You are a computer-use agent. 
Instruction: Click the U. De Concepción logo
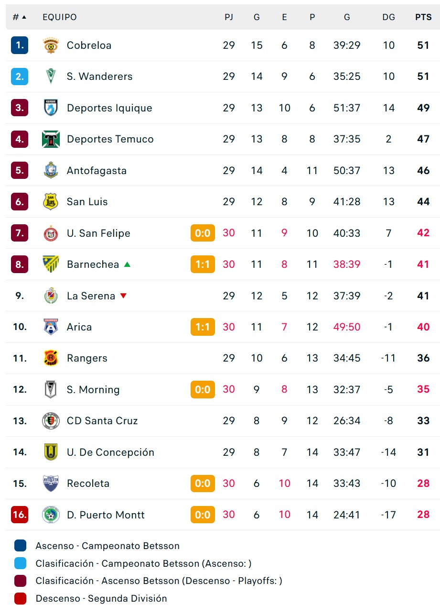[51, 452]
